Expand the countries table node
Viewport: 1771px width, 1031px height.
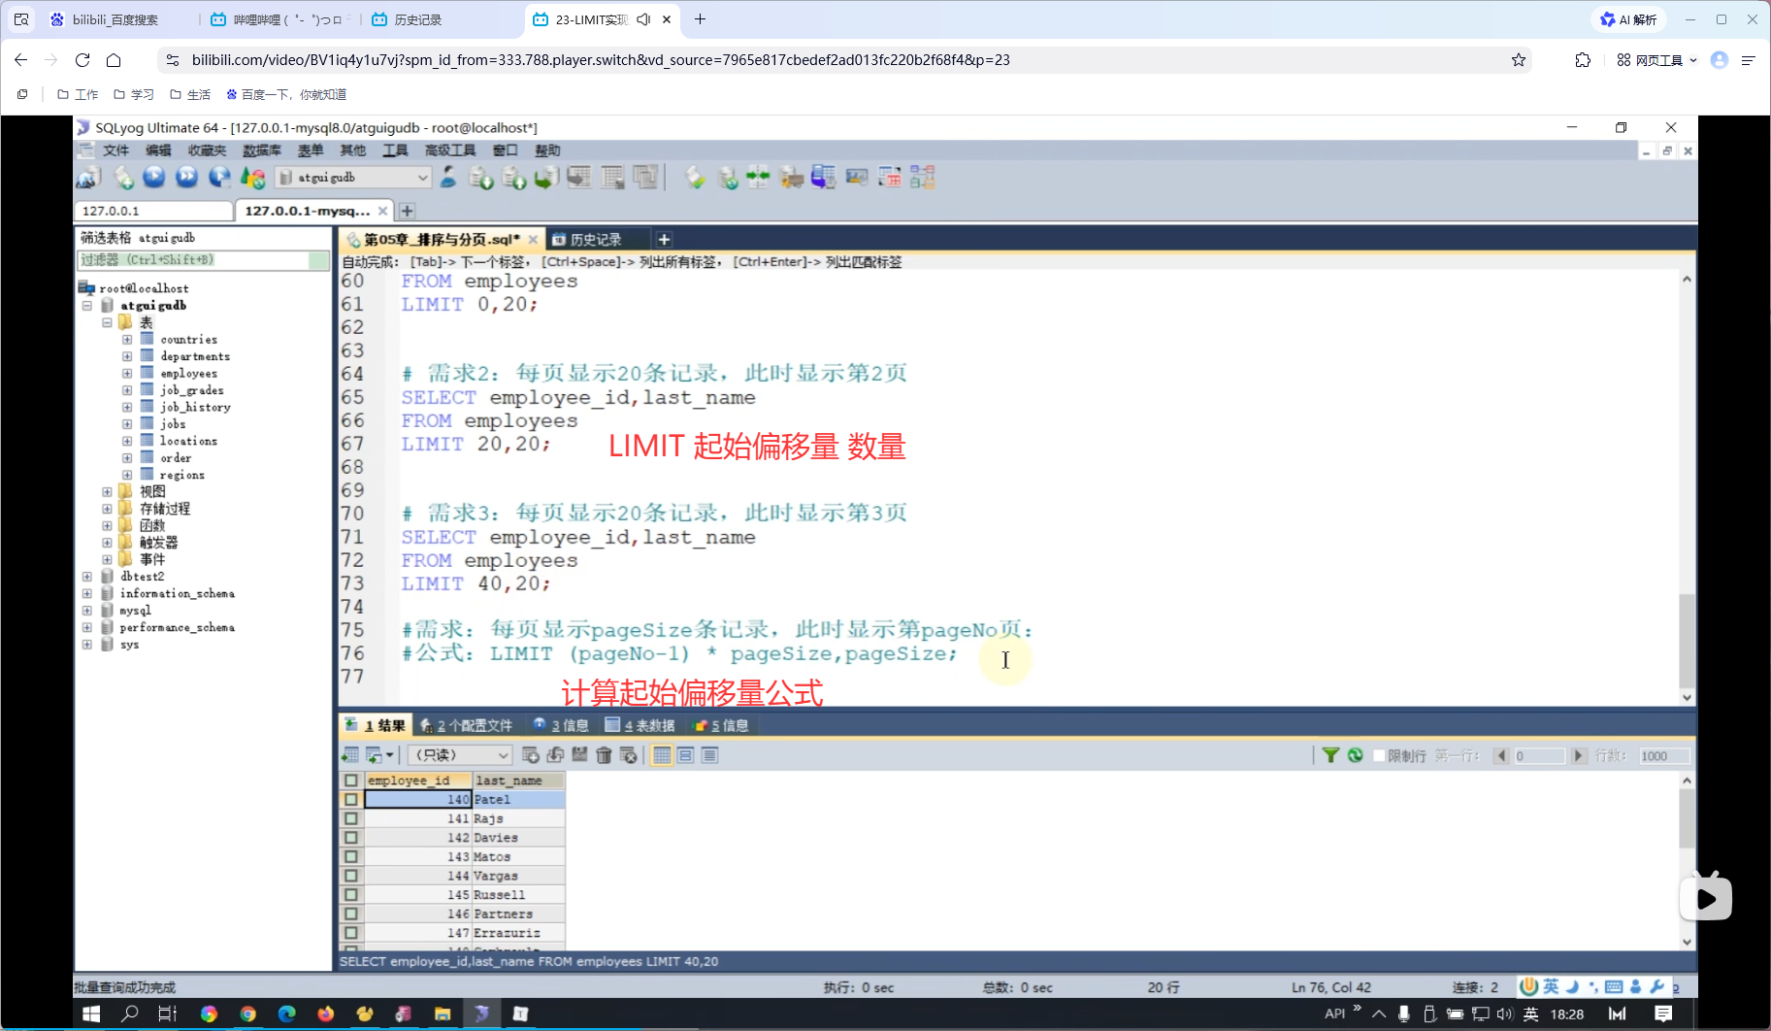[x=127, y=340]
